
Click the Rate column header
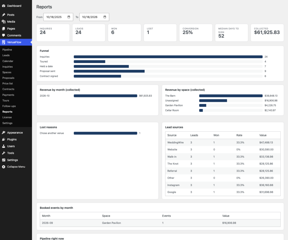pos(239,135)
